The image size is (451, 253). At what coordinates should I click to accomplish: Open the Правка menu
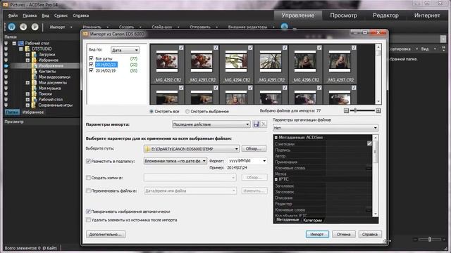pyautogui.click(x=30, y=15)
